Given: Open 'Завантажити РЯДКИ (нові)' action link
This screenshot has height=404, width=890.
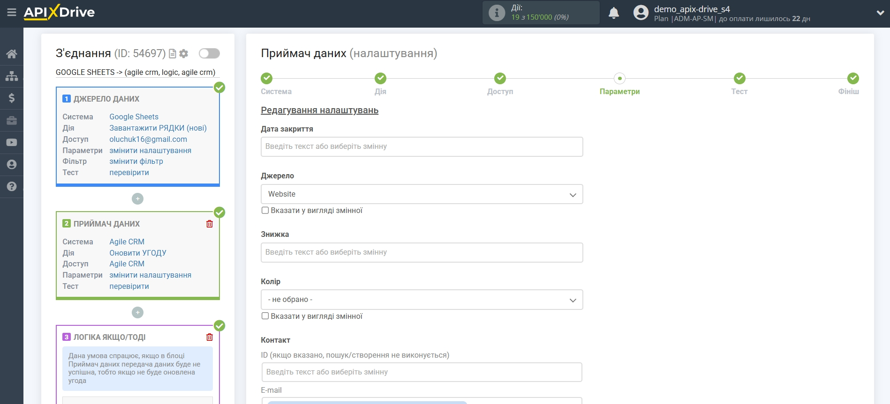Looking at the screenshot, I should (x=158, y=128).
